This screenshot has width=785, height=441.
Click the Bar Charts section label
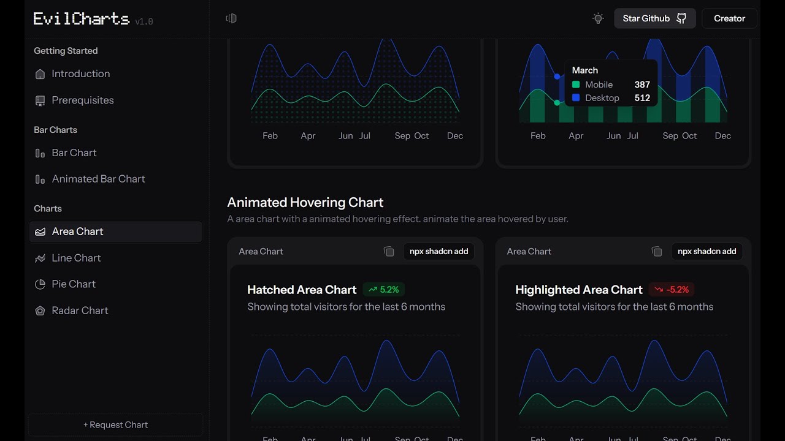point(55,130)
